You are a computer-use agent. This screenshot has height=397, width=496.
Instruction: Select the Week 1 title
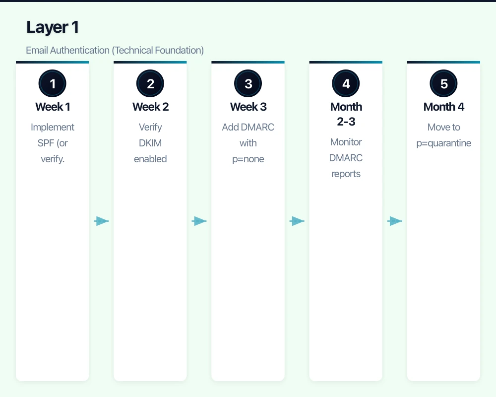pos(52,107)
